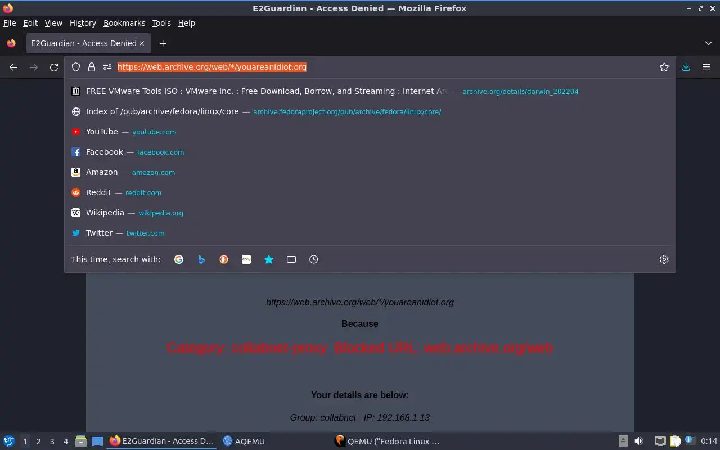Open the Tools menu
The width and height of the screenshot is (720, 450).
coord(161,23)
